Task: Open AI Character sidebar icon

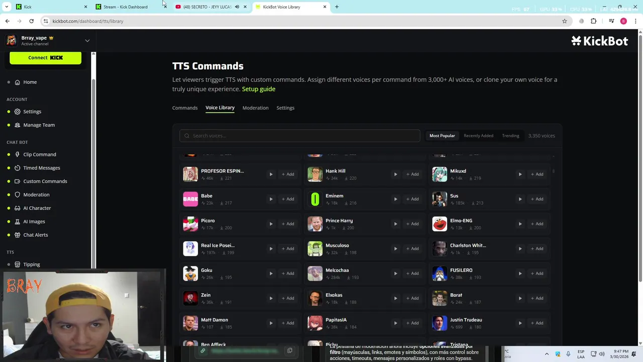Action: click(x=18, y=208)
